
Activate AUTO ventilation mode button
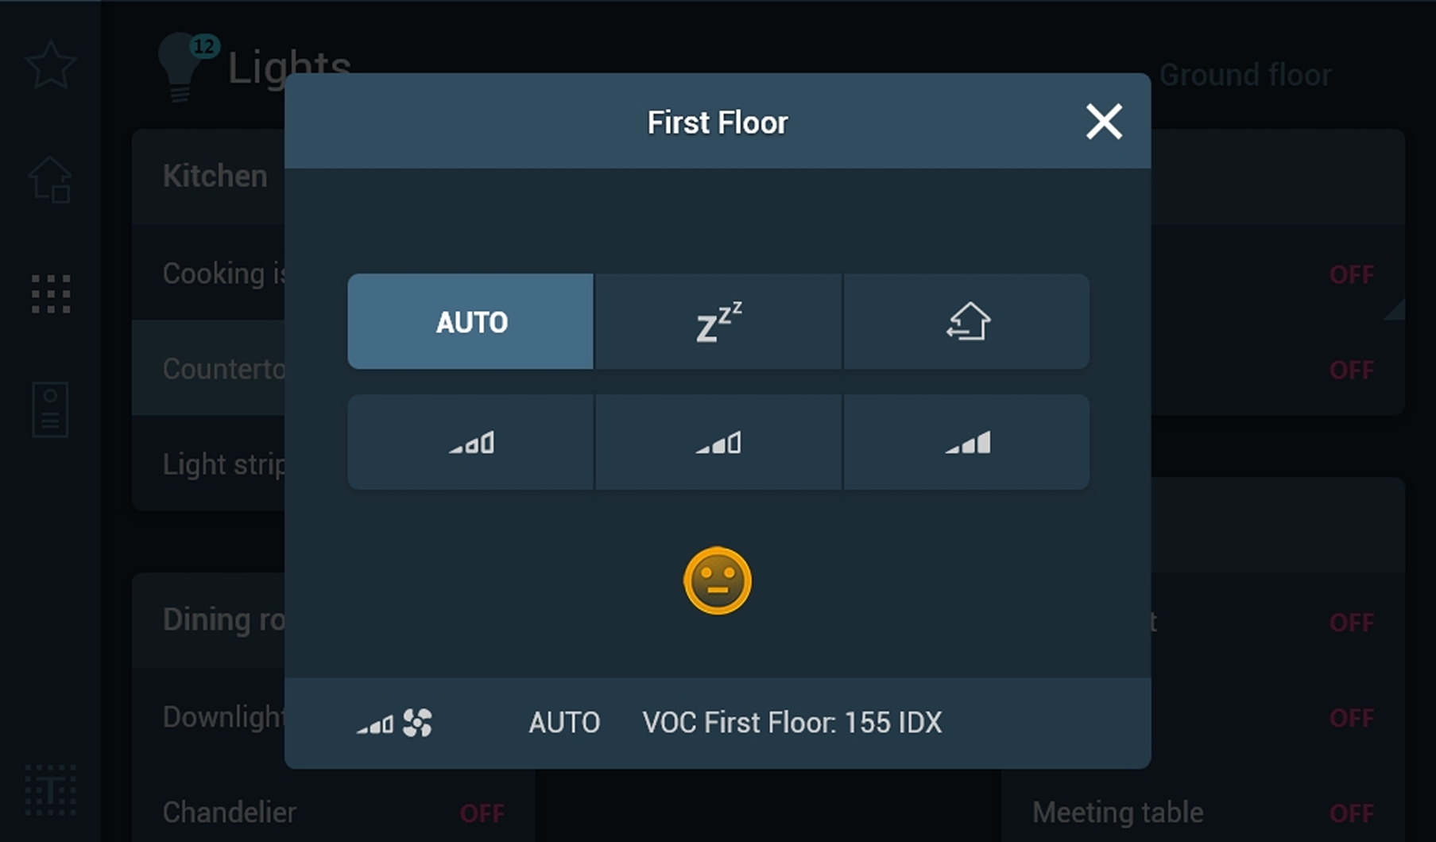(470, 322)
